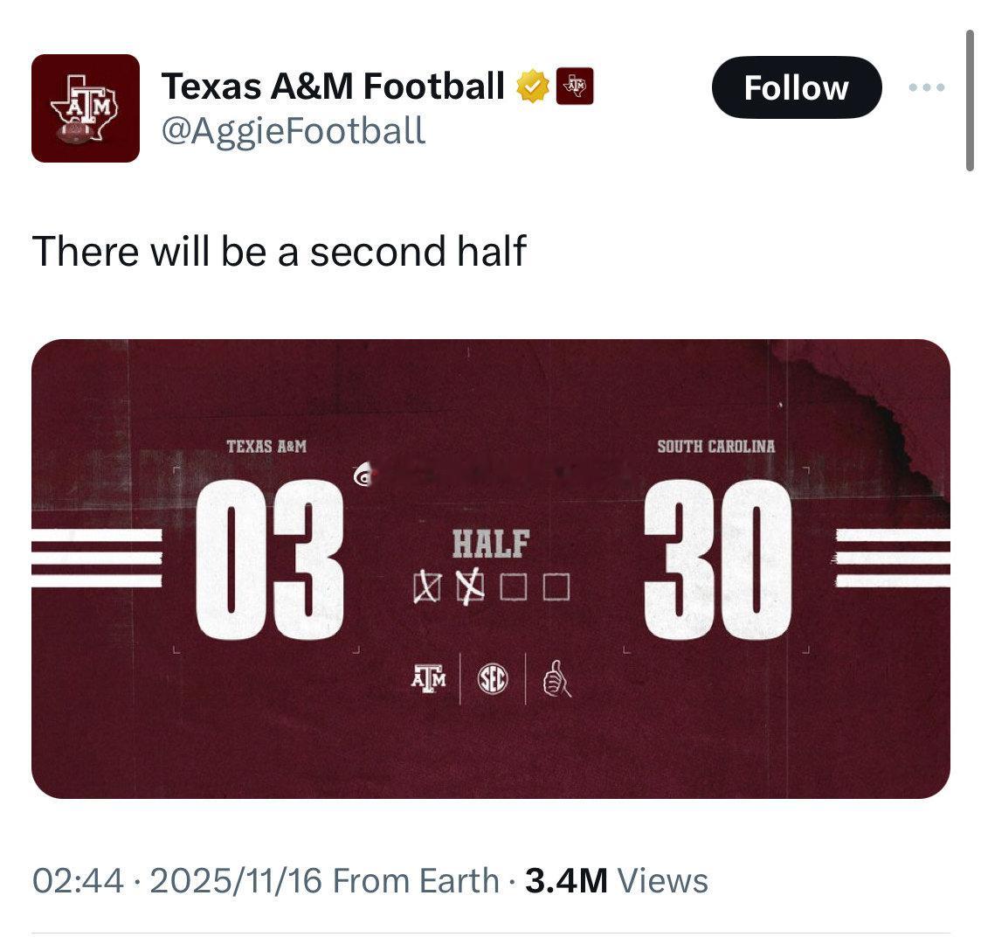Click the South Carolina score 30
This screenshot has height=944, width=981.
718,559
